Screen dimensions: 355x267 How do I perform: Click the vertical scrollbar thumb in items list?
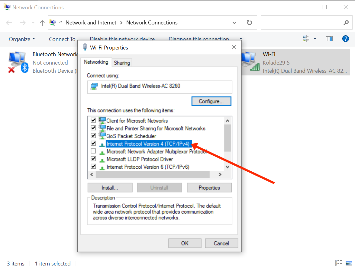click(x=228, y=138)
